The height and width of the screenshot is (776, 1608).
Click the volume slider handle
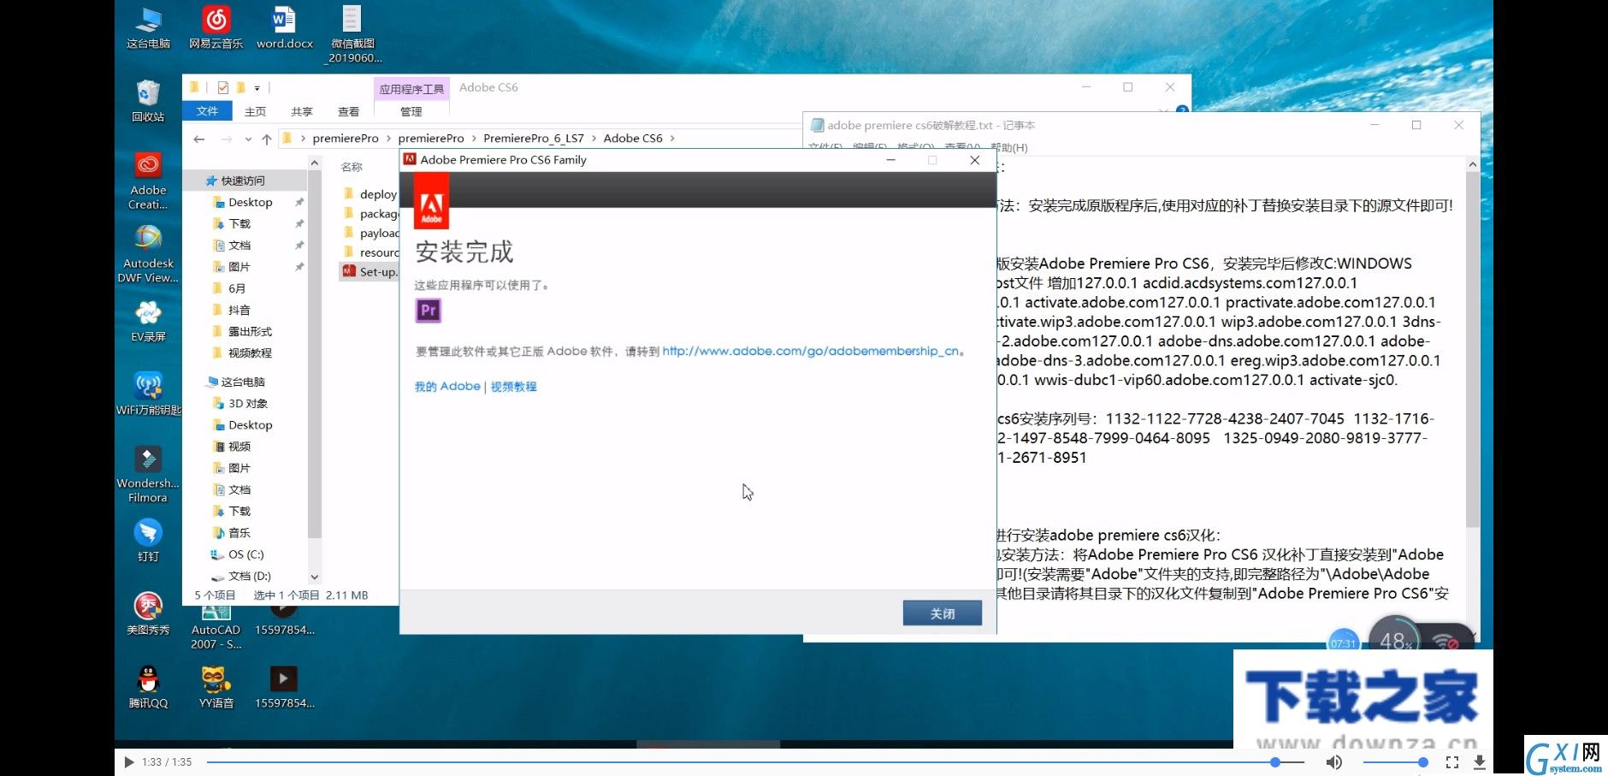pos(1422,761)
